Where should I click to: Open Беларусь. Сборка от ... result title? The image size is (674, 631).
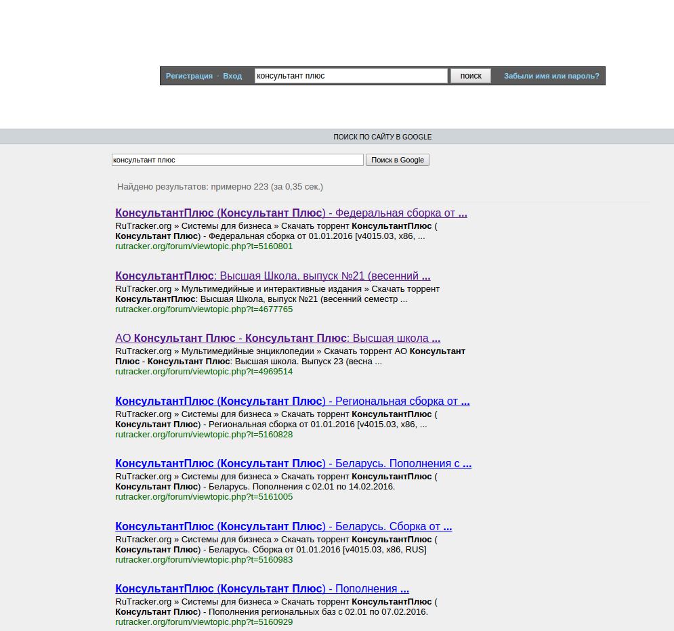284,526
